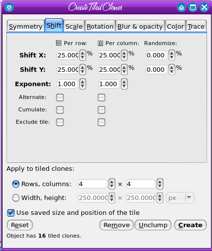Click the Create button
This screenshot has height=251, width=212.
click(x=190, y=225)
